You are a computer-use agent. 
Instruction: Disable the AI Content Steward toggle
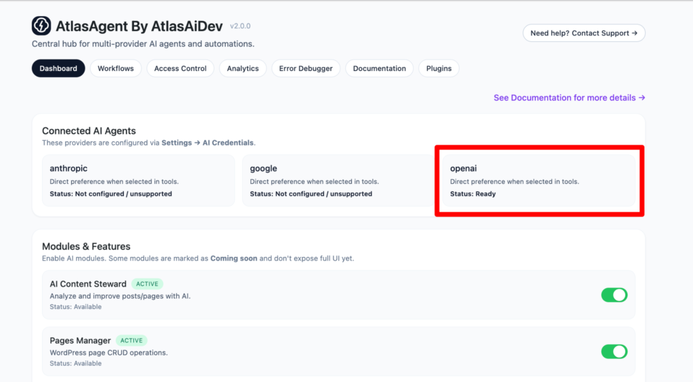tap(614, 295)
